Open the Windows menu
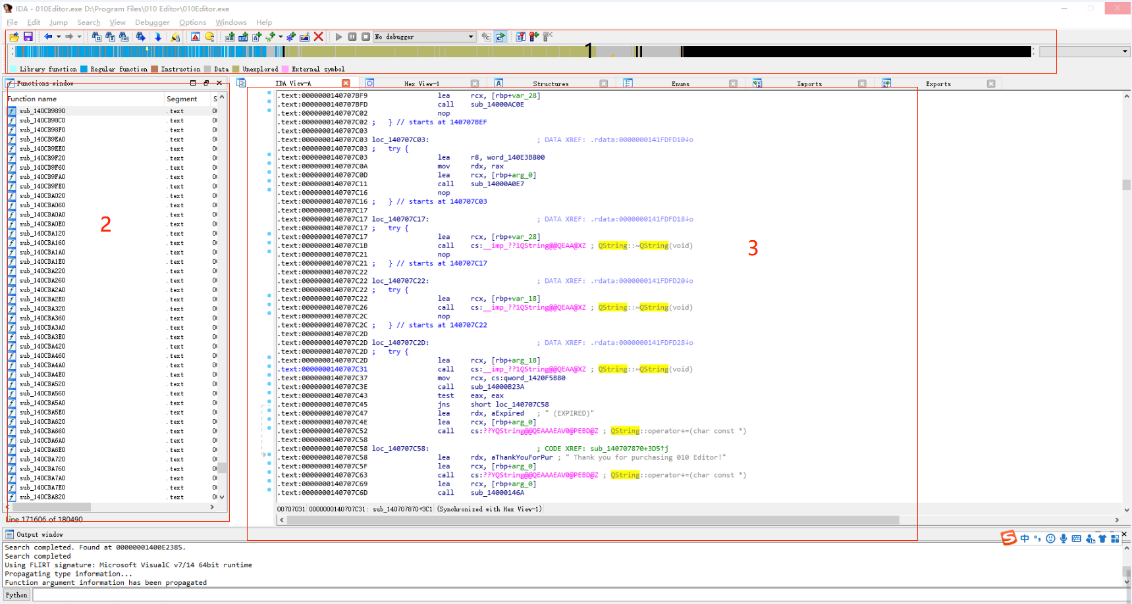The height and width of the screenshot is (604, 1132). [x=231, y=22]
